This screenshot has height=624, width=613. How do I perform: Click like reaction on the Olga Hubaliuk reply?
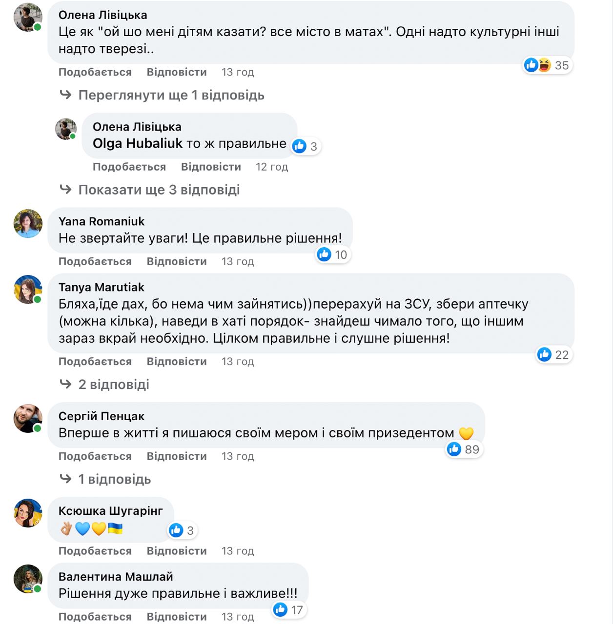[x=299, y=146]
